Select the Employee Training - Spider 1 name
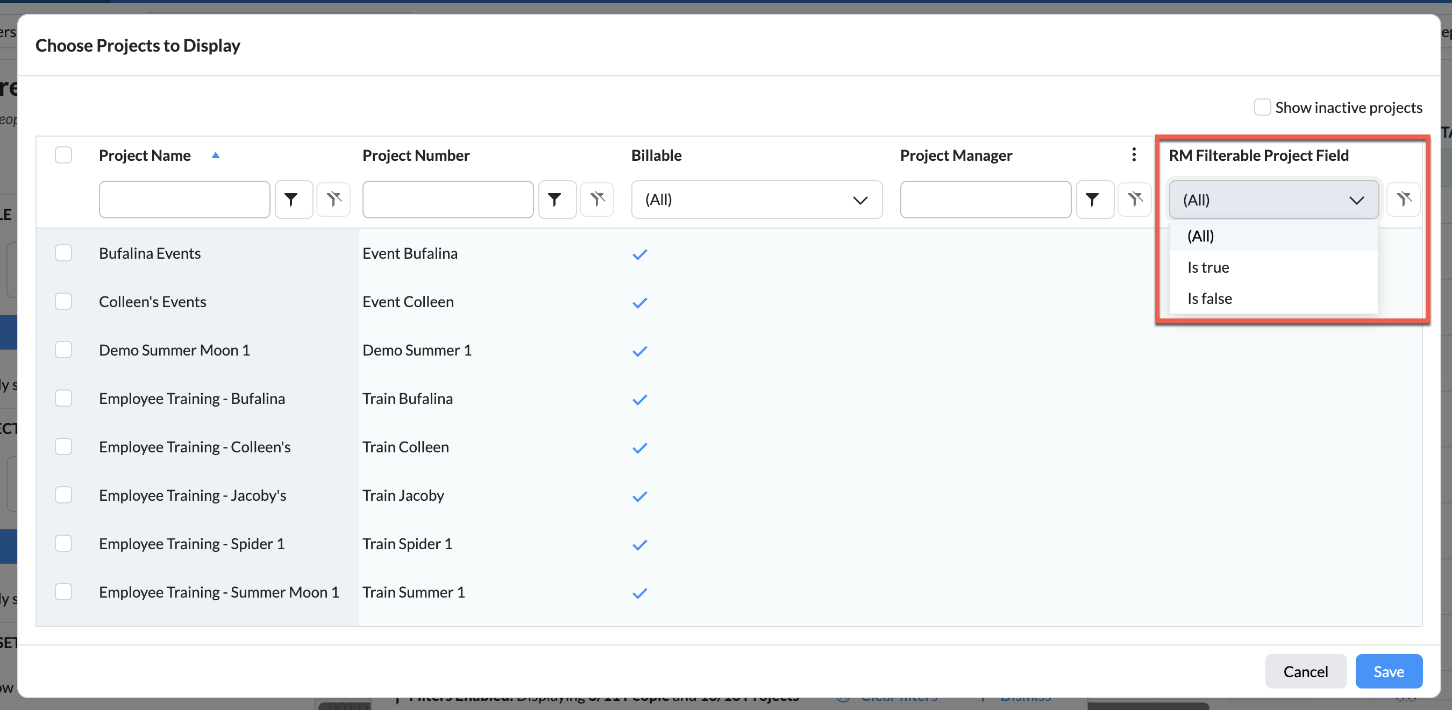The width and height of the screenshot is (1452, 710). click(x=191, y=544)
